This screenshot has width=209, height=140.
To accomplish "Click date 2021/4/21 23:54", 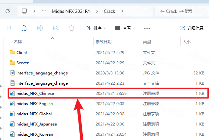I will tap(111, 134).
